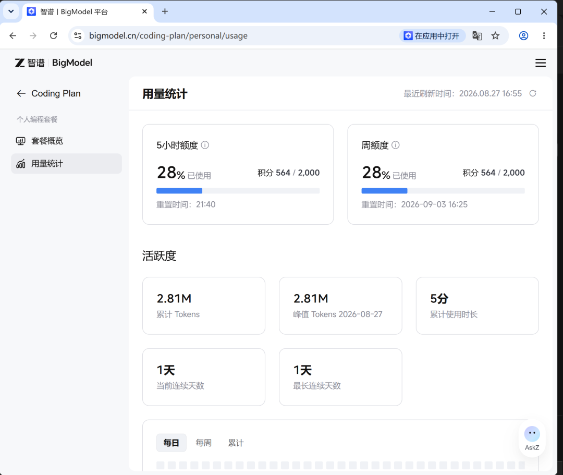The width and height of the screenshot is (563, 475).
Task: Open Chrome's three-dot menu
Action: click(x=544, y=35)
